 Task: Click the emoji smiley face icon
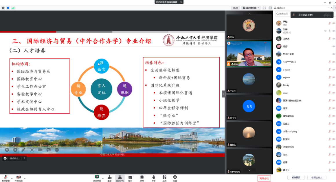(5, 158)
